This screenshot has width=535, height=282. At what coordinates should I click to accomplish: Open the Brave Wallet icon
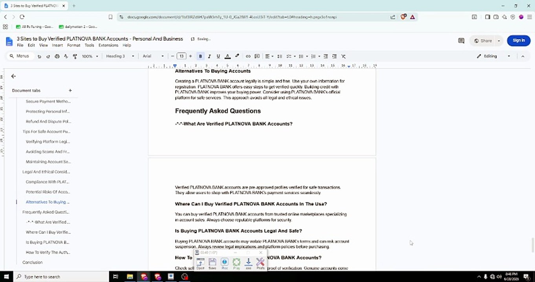496,17
